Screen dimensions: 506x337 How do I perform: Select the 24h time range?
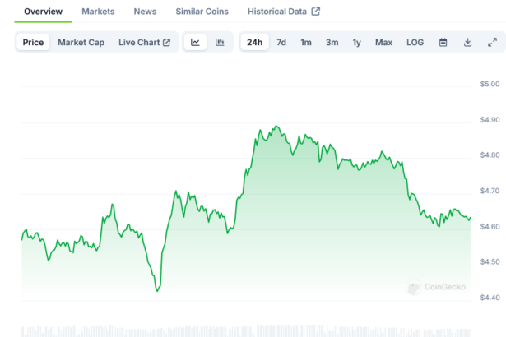coord(255,42)
